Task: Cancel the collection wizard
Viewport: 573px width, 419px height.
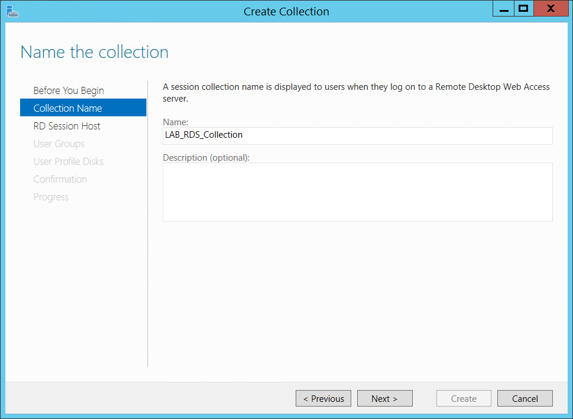Action: (x=525, y=398)
